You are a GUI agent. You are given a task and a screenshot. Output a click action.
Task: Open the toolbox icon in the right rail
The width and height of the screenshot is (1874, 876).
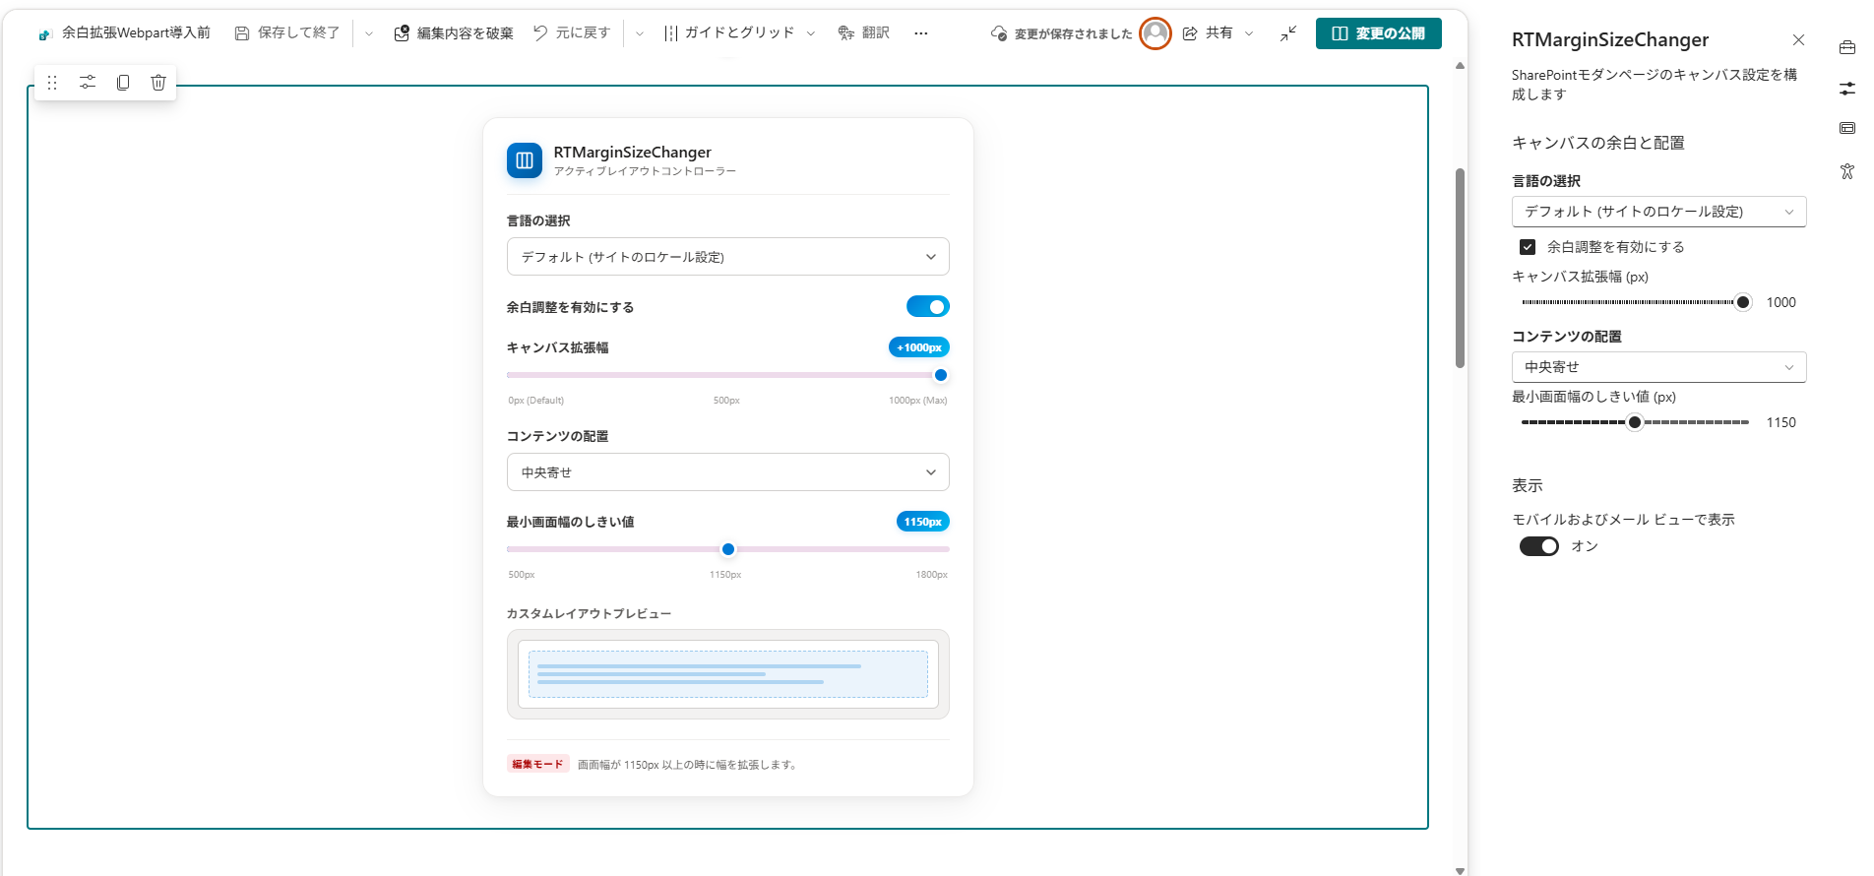(x=1847, y=47)
